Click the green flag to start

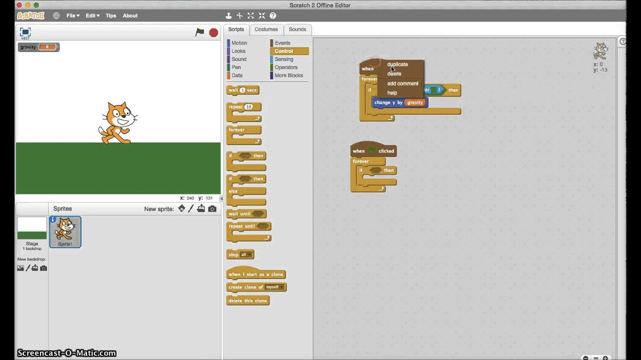[x=200, y=32]
